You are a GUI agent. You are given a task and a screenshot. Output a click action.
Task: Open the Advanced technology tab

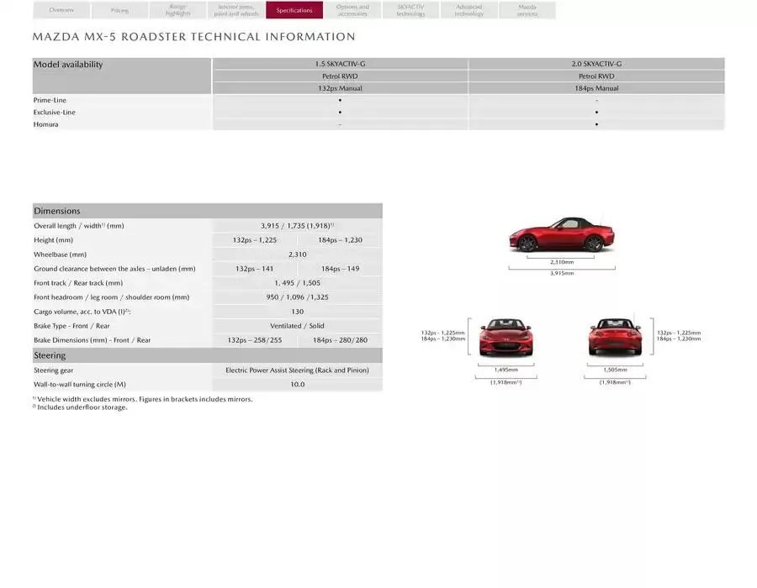[x=468, y=10]
